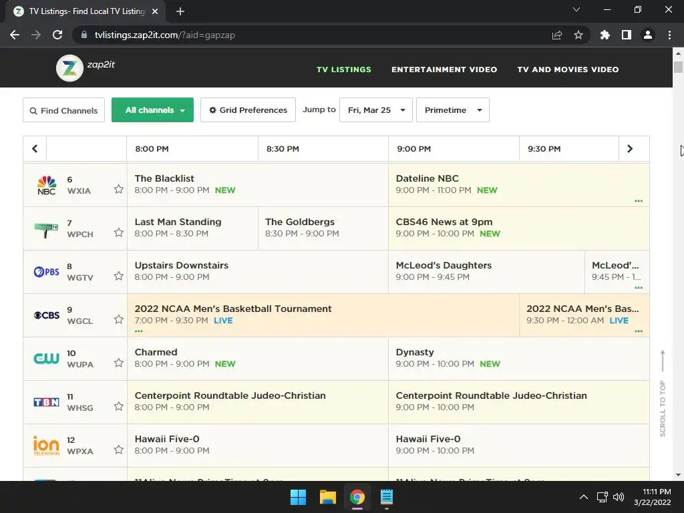The height and width of the screenshot is (513, 684).
Task: Open Upstairs Downstairs listing
Action: [x=258, y=272]
